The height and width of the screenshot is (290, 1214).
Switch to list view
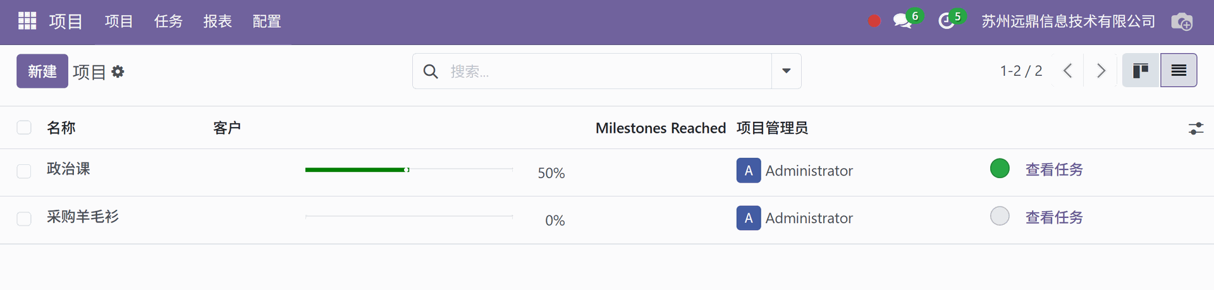tap(1179, 71)
